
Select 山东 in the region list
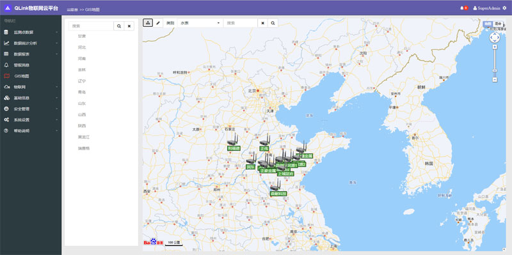point(82,104)
